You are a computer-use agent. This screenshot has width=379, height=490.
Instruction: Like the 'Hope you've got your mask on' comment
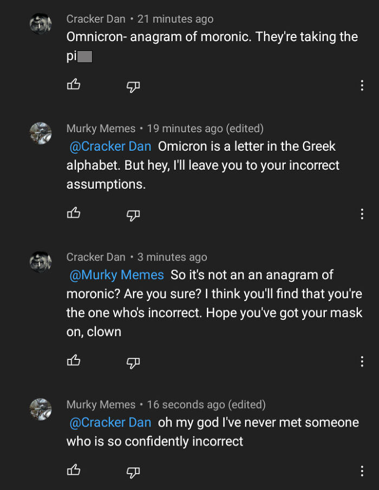[73, 361]
